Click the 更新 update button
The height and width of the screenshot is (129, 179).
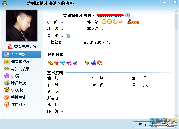point(142,124)
